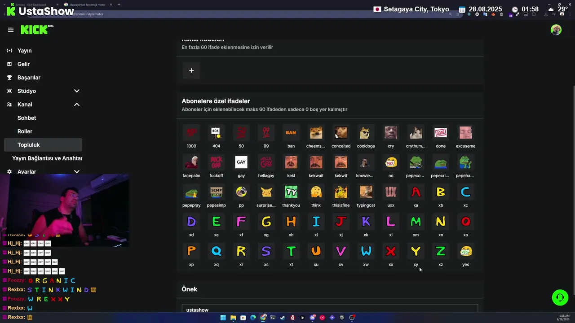Open the Windows Start menu
This screenshot has width=575, height=323.
pos(223,318)
